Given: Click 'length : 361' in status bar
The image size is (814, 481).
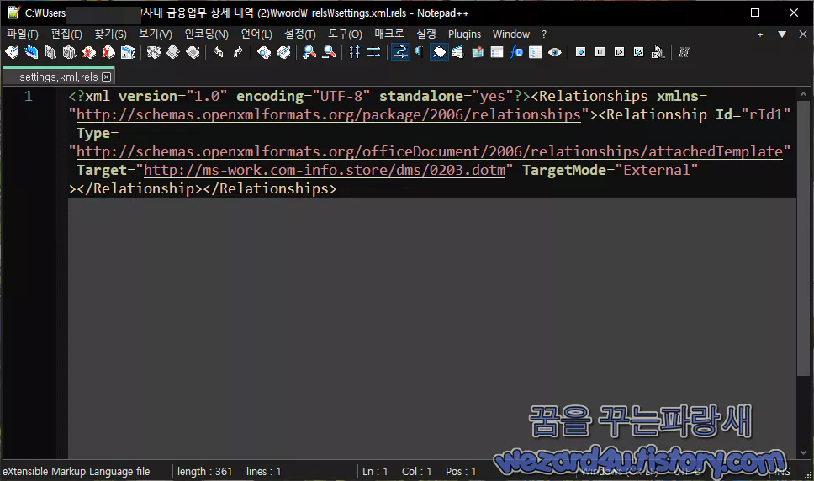Looking at the screenshot, I should (204, 471).
